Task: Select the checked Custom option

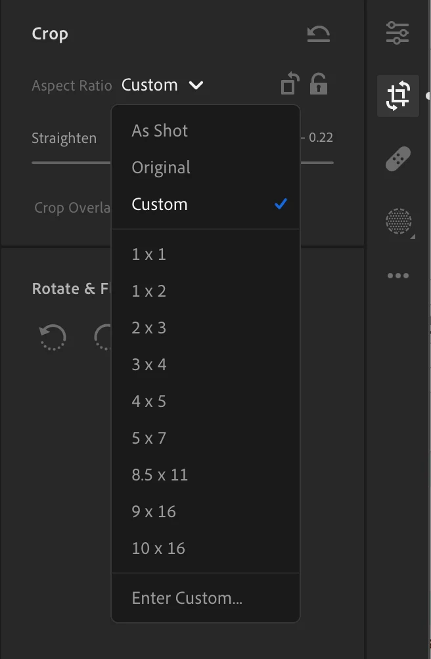Action: 159,204
